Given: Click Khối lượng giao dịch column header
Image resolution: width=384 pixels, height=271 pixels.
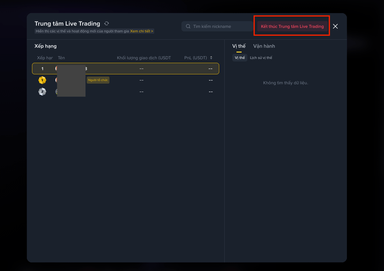Looking at the screenshot, I should tap(144, 58).
